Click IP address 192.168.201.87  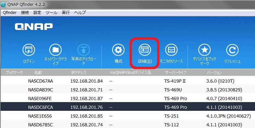pos(87,99)
